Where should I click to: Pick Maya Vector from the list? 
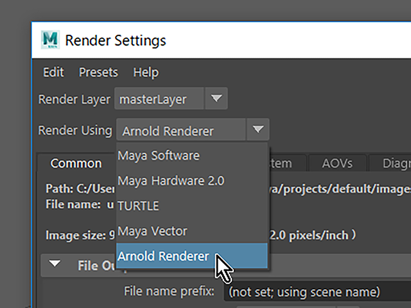192,231
